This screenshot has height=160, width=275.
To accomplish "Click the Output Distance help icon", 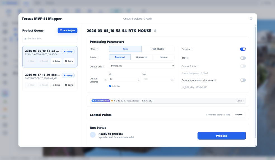I will (x=105, y=80).
